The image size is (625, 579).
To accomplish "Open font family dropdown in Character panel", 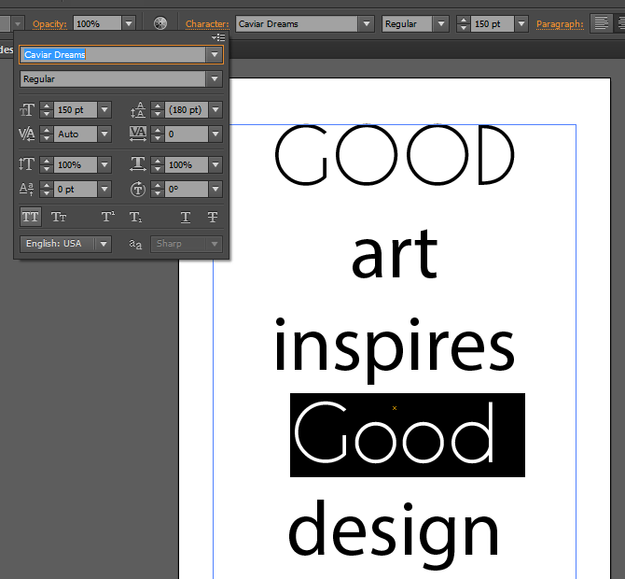I will pyautogui.click(x=215, y=55).
